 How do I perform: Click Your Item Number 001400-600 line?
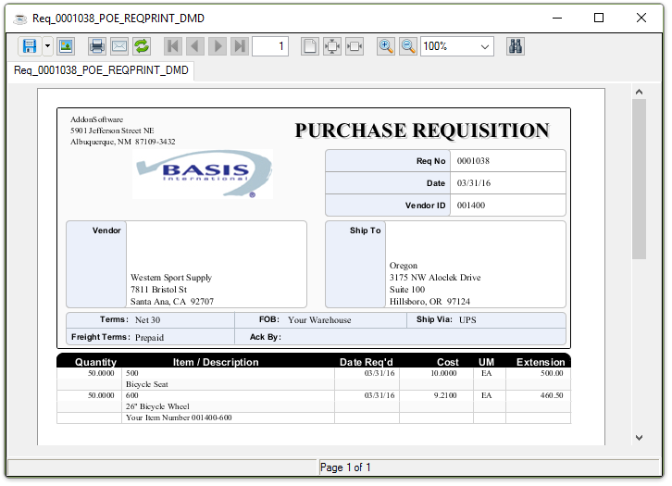click(x=179, y=417)
